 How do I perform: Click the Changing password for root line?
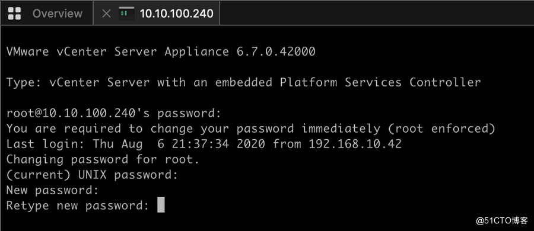(103, 159)
